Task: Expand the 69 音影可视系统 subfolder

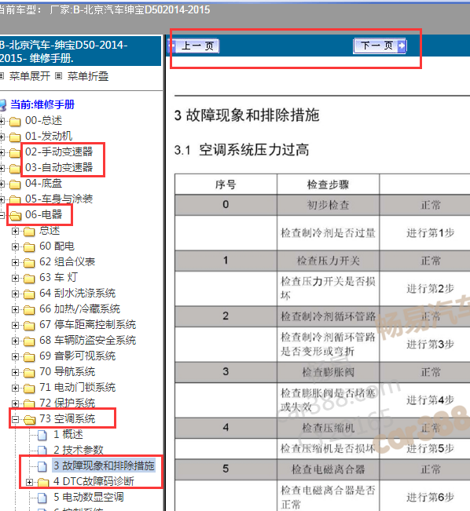Action: (15, 356)
